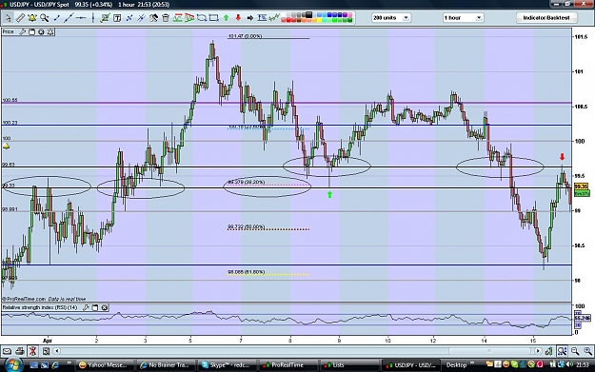Screen dimensions: 595x372
Task: Click the zoom in magnifier at bottom right
Action: pos(587,351)
